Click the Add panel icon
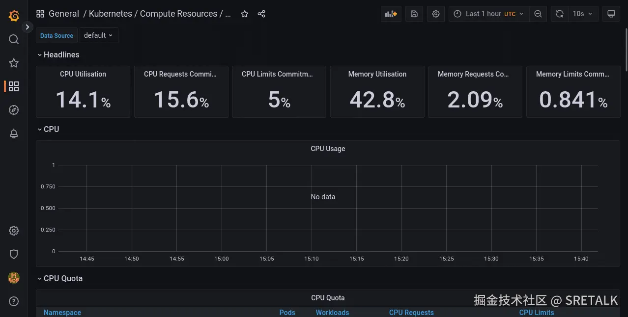The width and height of the screenshot is (628, 317). (x=391, y=14)
